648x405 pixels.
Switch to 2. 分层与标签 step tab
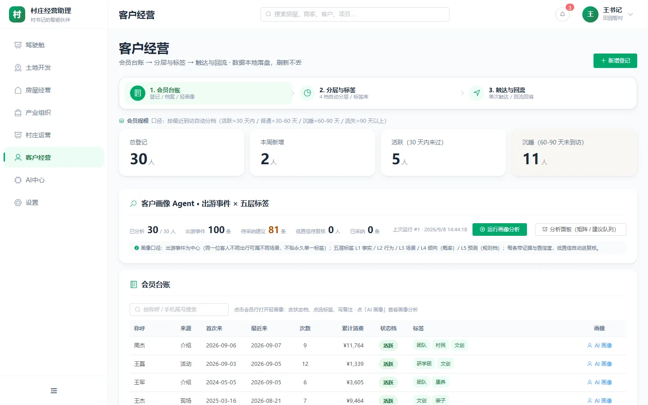[x=378, y=93]
